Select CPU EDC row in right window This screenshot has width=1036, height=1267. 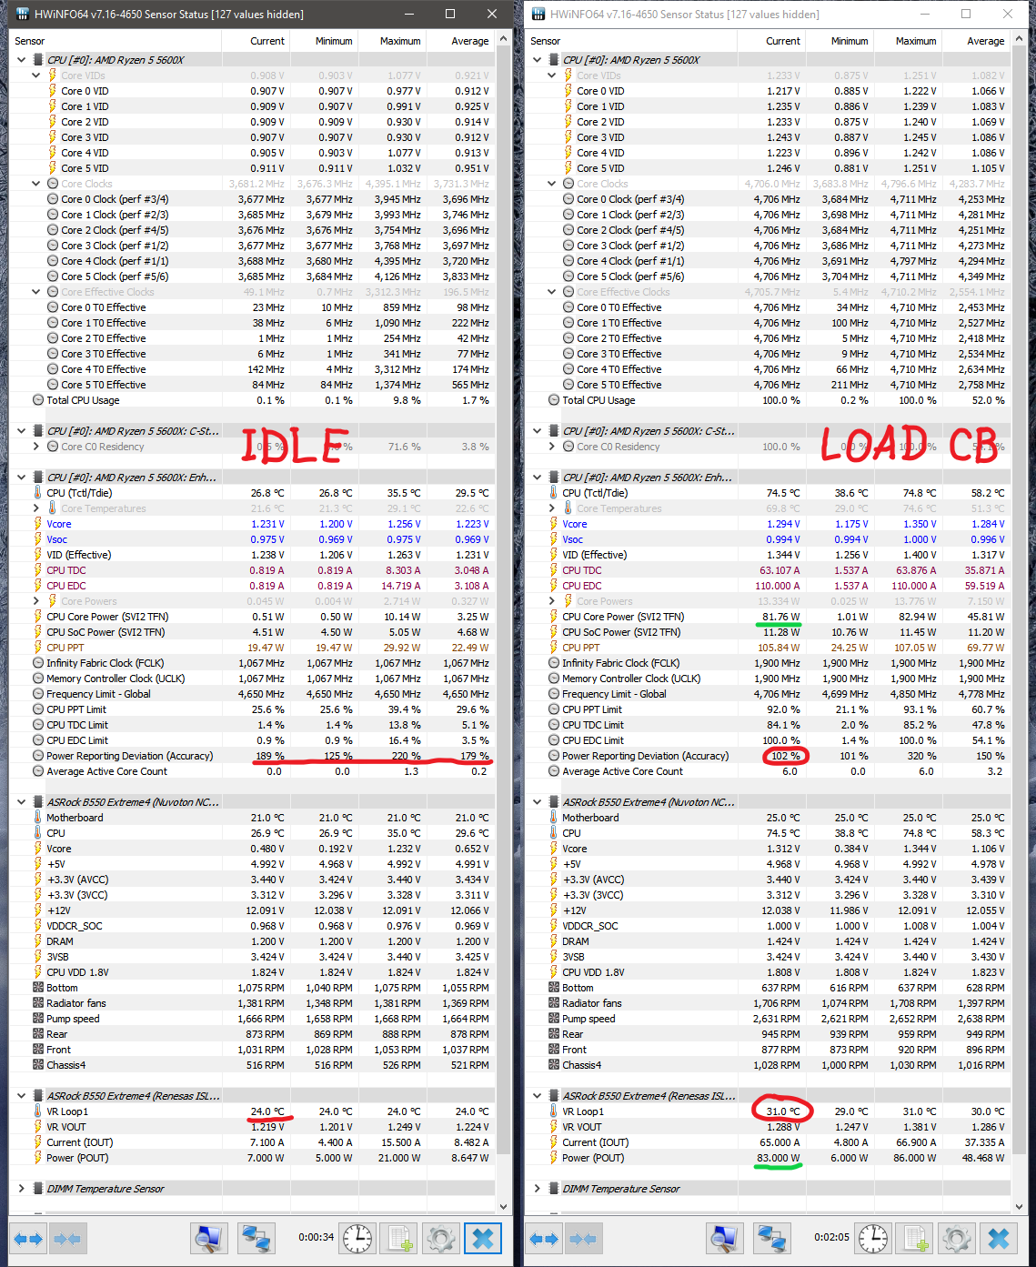coord(769,586)
